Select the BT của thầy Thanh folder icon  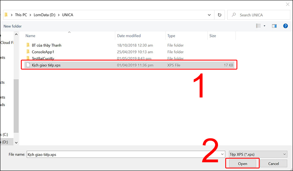(x=28, y=45)
